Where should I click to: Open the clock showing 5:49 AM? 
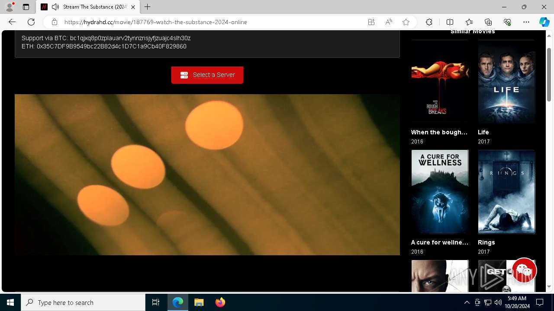(517, 302)
